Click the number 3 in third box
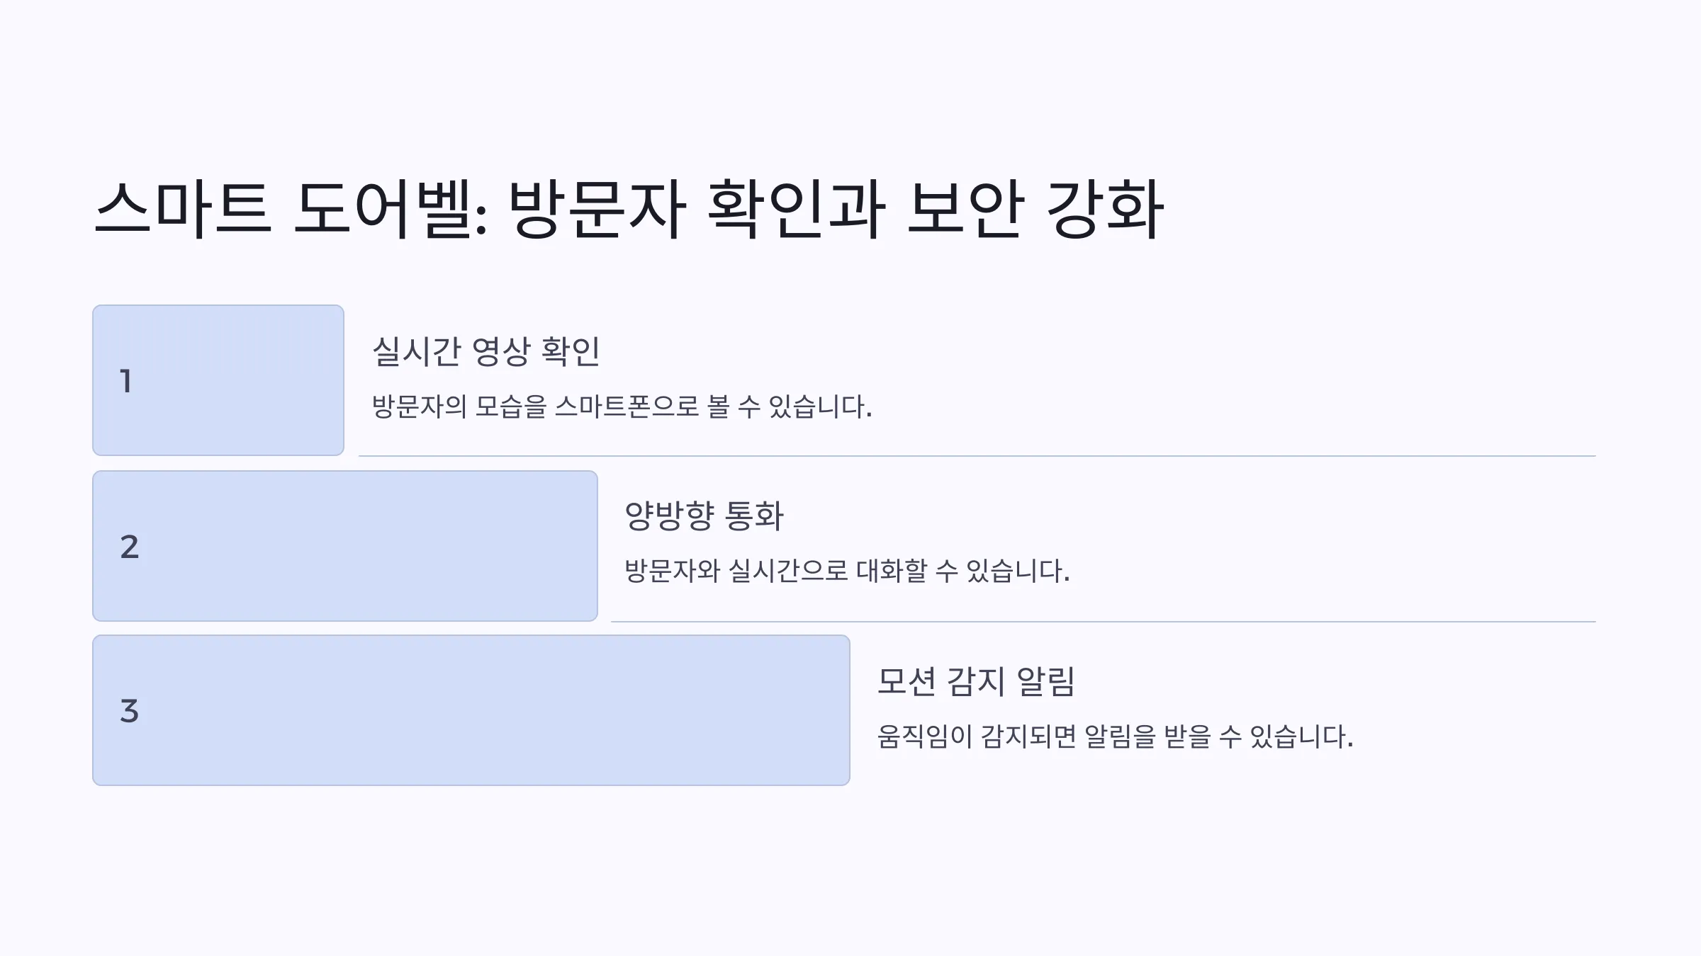Screen dimensions: 1701x956 [129, 711]
